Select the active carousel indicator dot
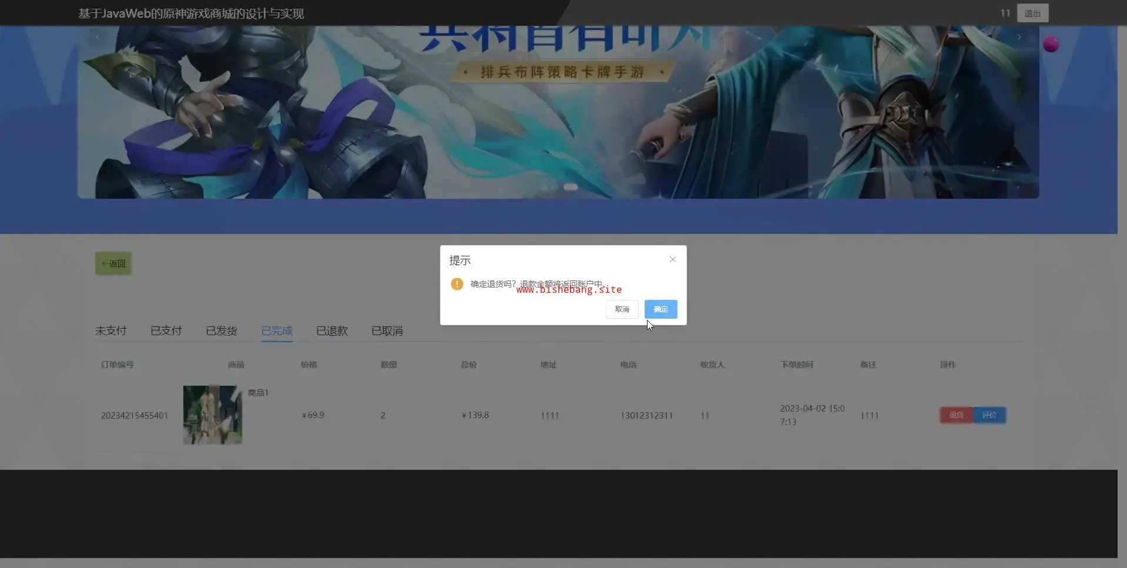This screenshot has height=568, width=1127. (571, 187)
